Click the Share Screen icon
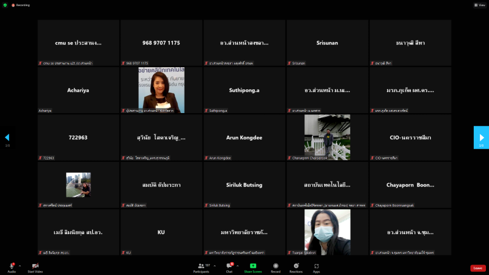 click(x=252, y=266)
